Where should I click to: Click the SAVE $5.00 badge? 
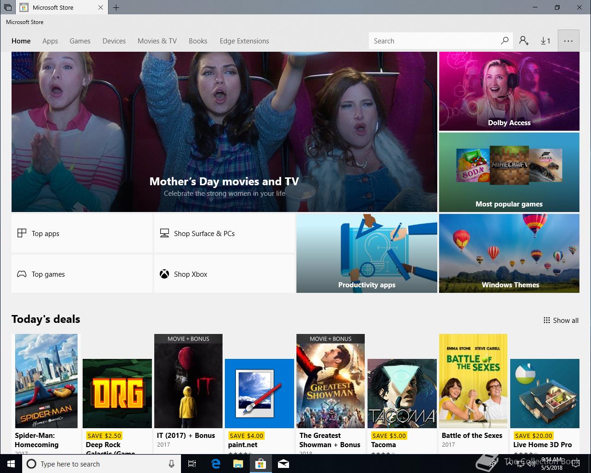tap(389, 435)
